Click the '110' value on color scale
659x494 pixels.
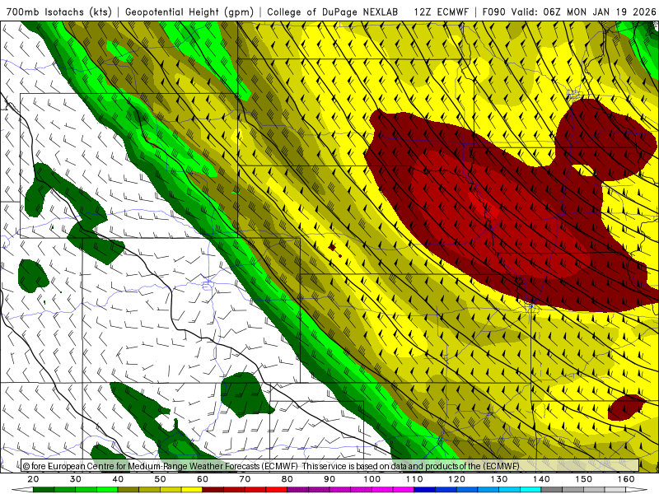(414, 479)
